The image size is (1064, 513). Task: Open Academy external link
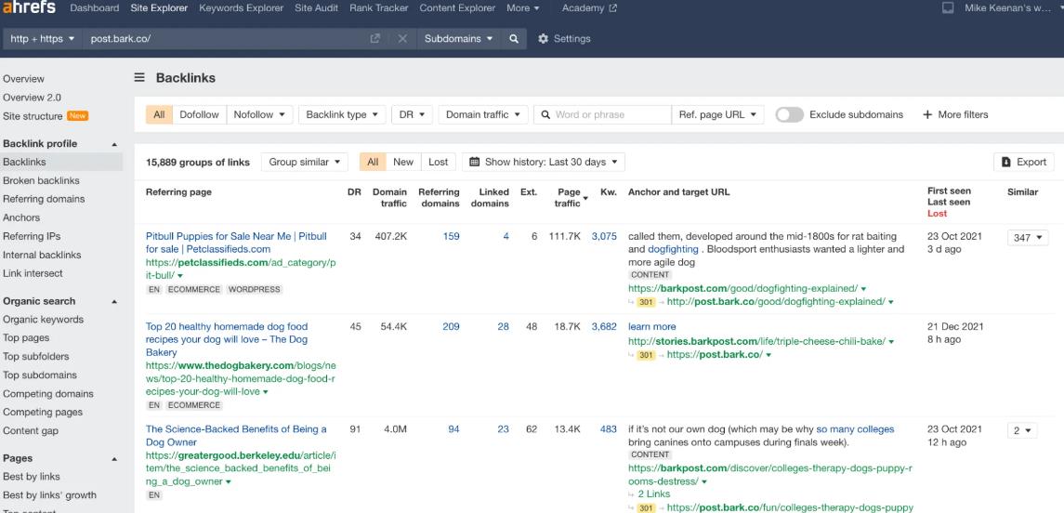[589, 8]
